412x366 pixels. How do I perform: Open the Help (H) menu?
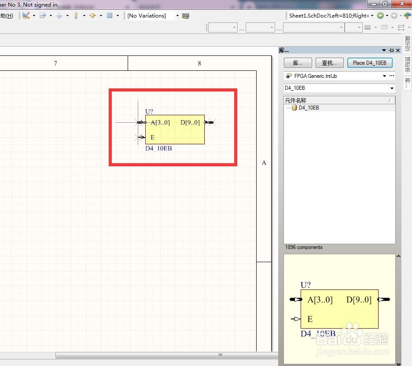pyautogui.click(x=6, y=16)
